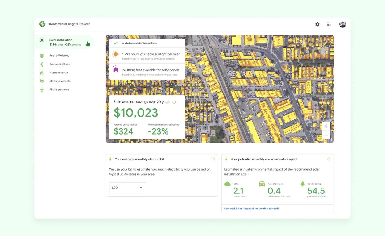Click info icon on average monthly electric bill
Image resolution: width=385 pixels, height=236 pixels.
[x=213, y=159]
